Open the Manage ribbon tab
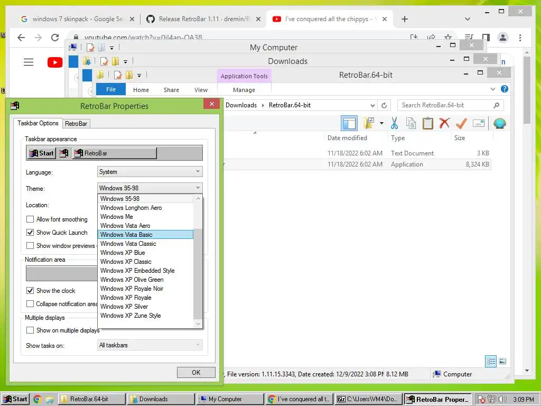Viewport: 541px width, 406px height. pos(244,90)
